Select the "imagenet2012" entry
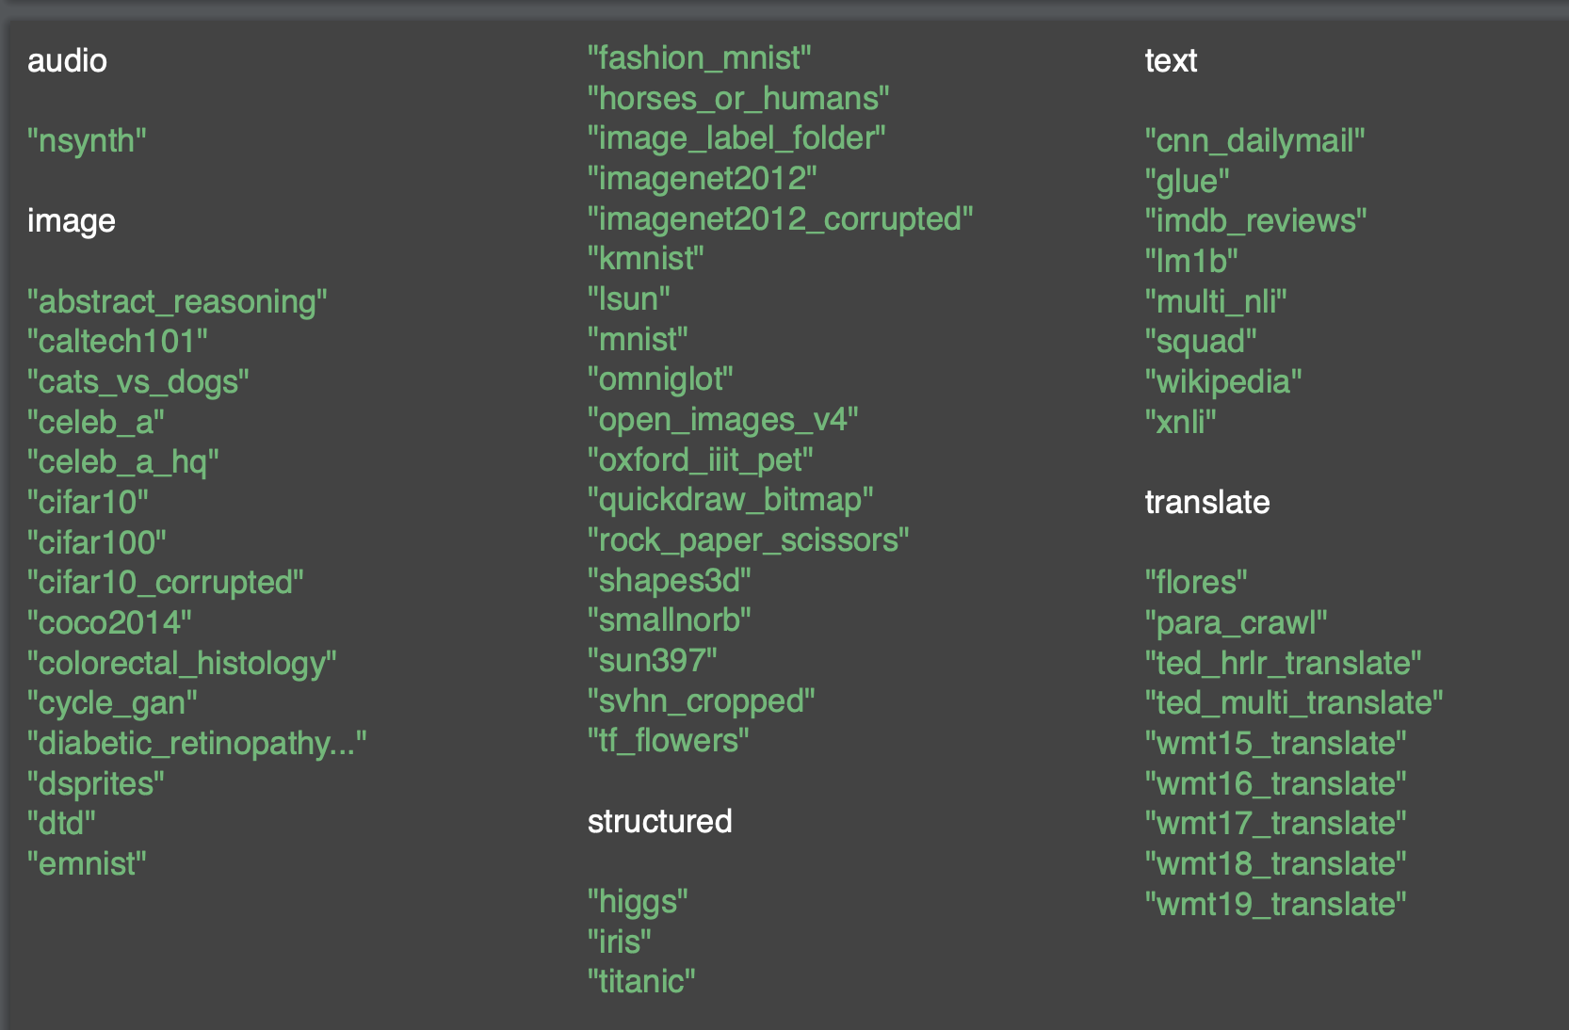This screenshot has width=1569, height=1030. 703,179
